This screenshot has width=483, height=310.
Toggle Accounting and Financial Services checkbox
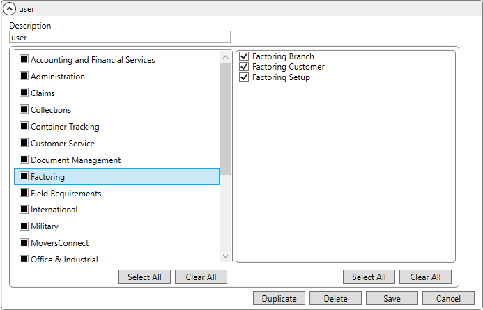coord(24,60)
